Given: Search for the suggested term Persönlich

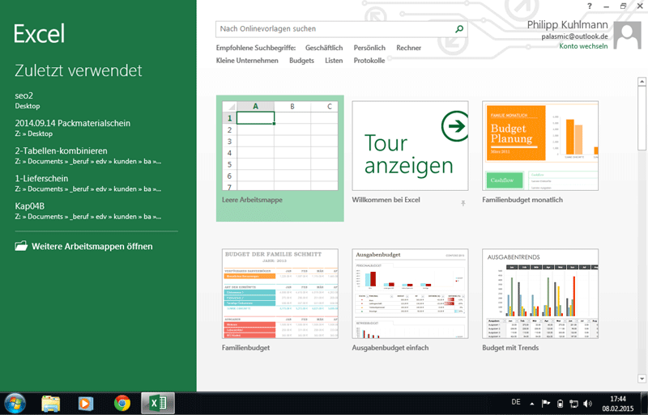Looking at the screenshot, I should [369, 48].
